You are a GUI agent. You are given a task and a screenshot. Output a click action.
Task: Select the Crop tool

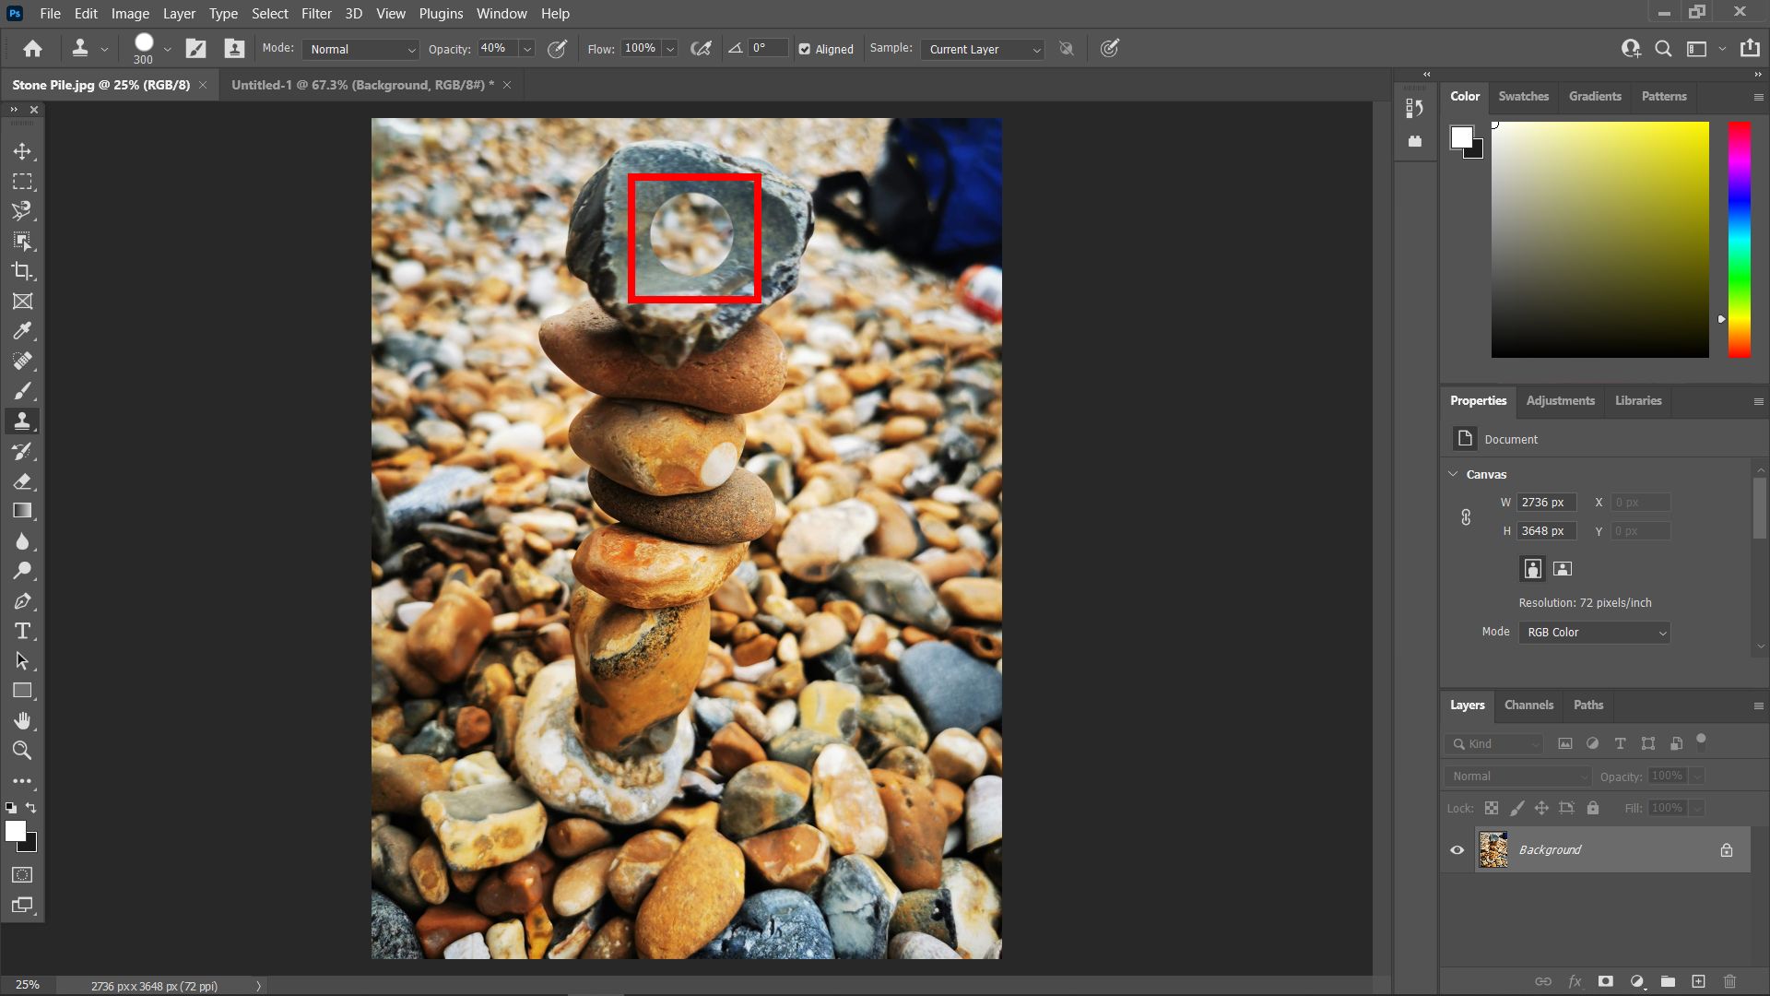point(22,270)
